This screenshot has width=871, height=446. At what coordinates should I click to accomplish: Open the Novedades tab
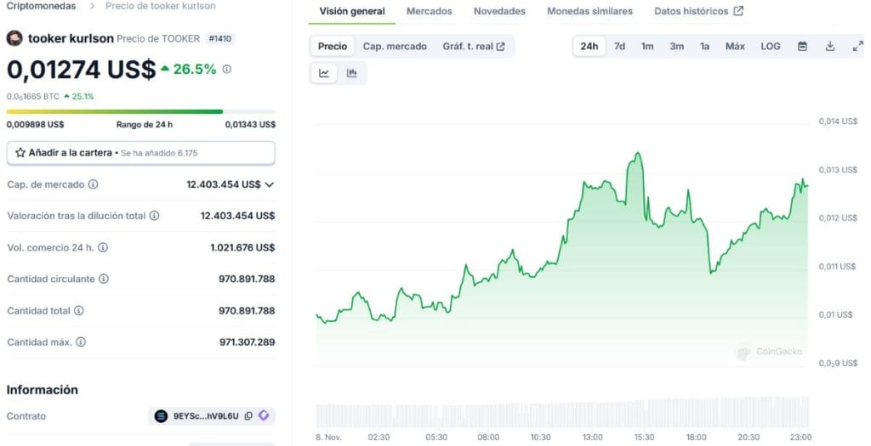tap(499, 11)
